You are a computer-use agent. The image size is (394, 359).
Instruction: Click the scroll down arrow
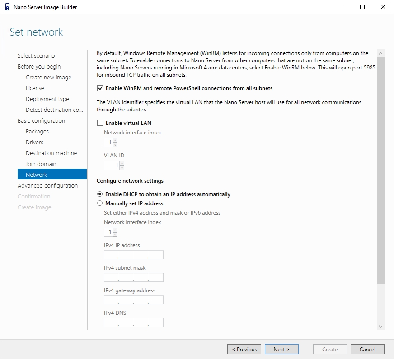tap(381, 327)
